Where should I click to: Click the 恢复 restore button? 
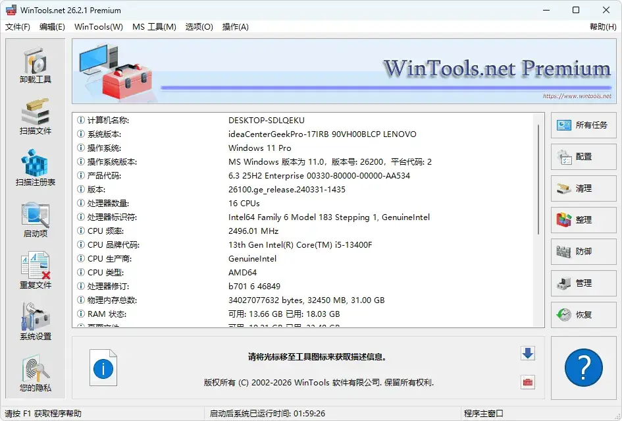(584, 314)
